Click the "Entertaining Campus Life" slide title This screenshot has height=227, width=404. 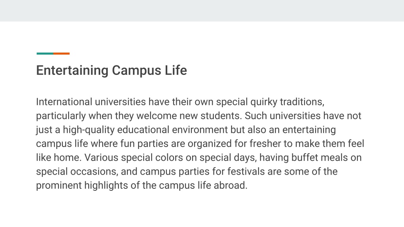pyautogui.click(x=111, y=71)
